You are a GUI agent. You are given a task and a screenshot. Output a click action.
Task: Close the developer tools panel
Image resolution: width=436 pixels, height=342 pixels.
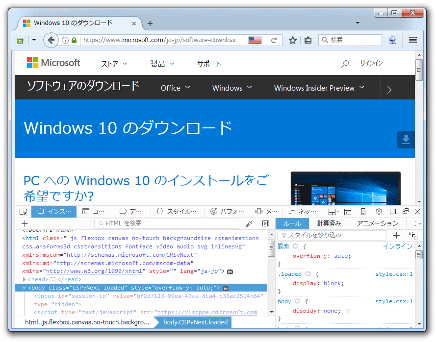click(417, 212)
